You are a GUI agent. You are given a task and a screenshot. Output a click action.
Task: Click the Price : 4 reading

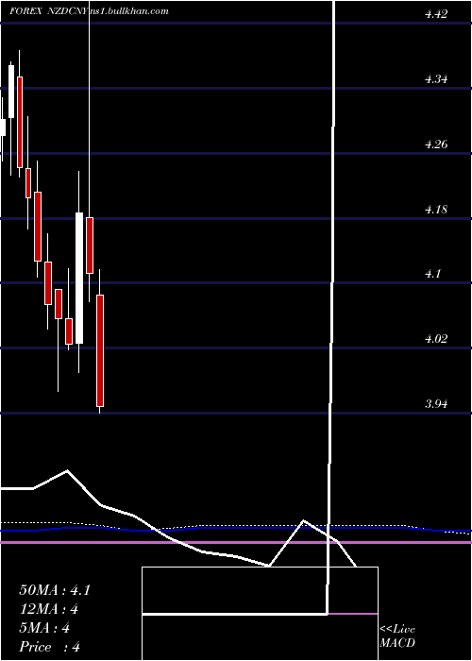click(x=50, y=647)
